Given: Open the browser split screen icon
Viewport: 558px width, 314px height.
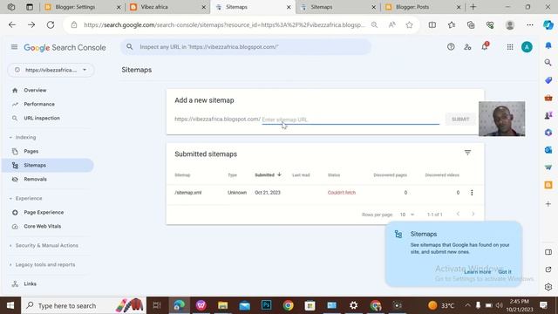Looking at the screenshot, I should pos(432,24).
